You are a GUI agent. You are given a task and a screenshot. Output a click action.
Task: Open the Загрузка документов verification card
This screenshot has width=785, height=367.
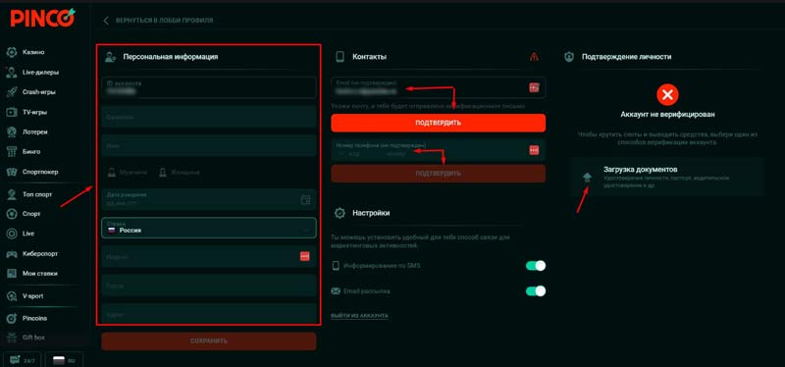(x=667, y=178)
